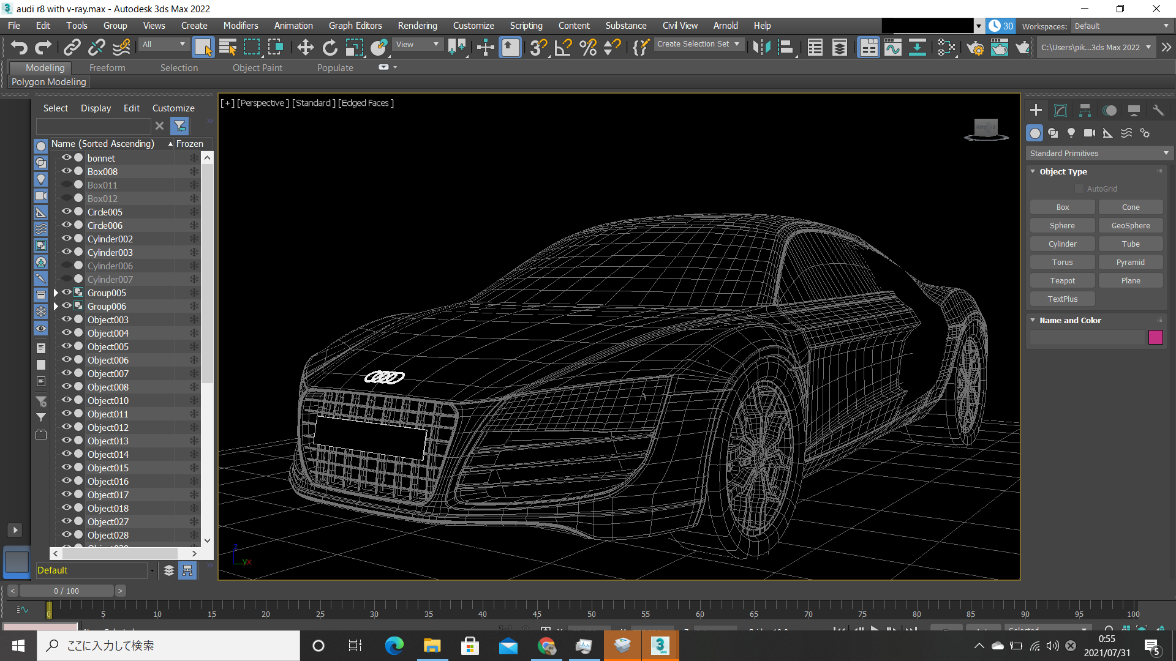Select the Cameras category icon
Viewport: 1176px width, 661px height.
[1090, 133]
